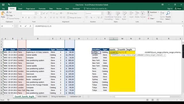Screen dimensions: 184x104
Task: Switch to the Formulas tab
Action: (42, 9)
